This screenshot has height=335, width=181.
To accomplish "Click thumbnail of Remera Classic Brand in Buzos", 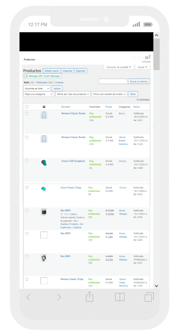I will coord(44,115).
